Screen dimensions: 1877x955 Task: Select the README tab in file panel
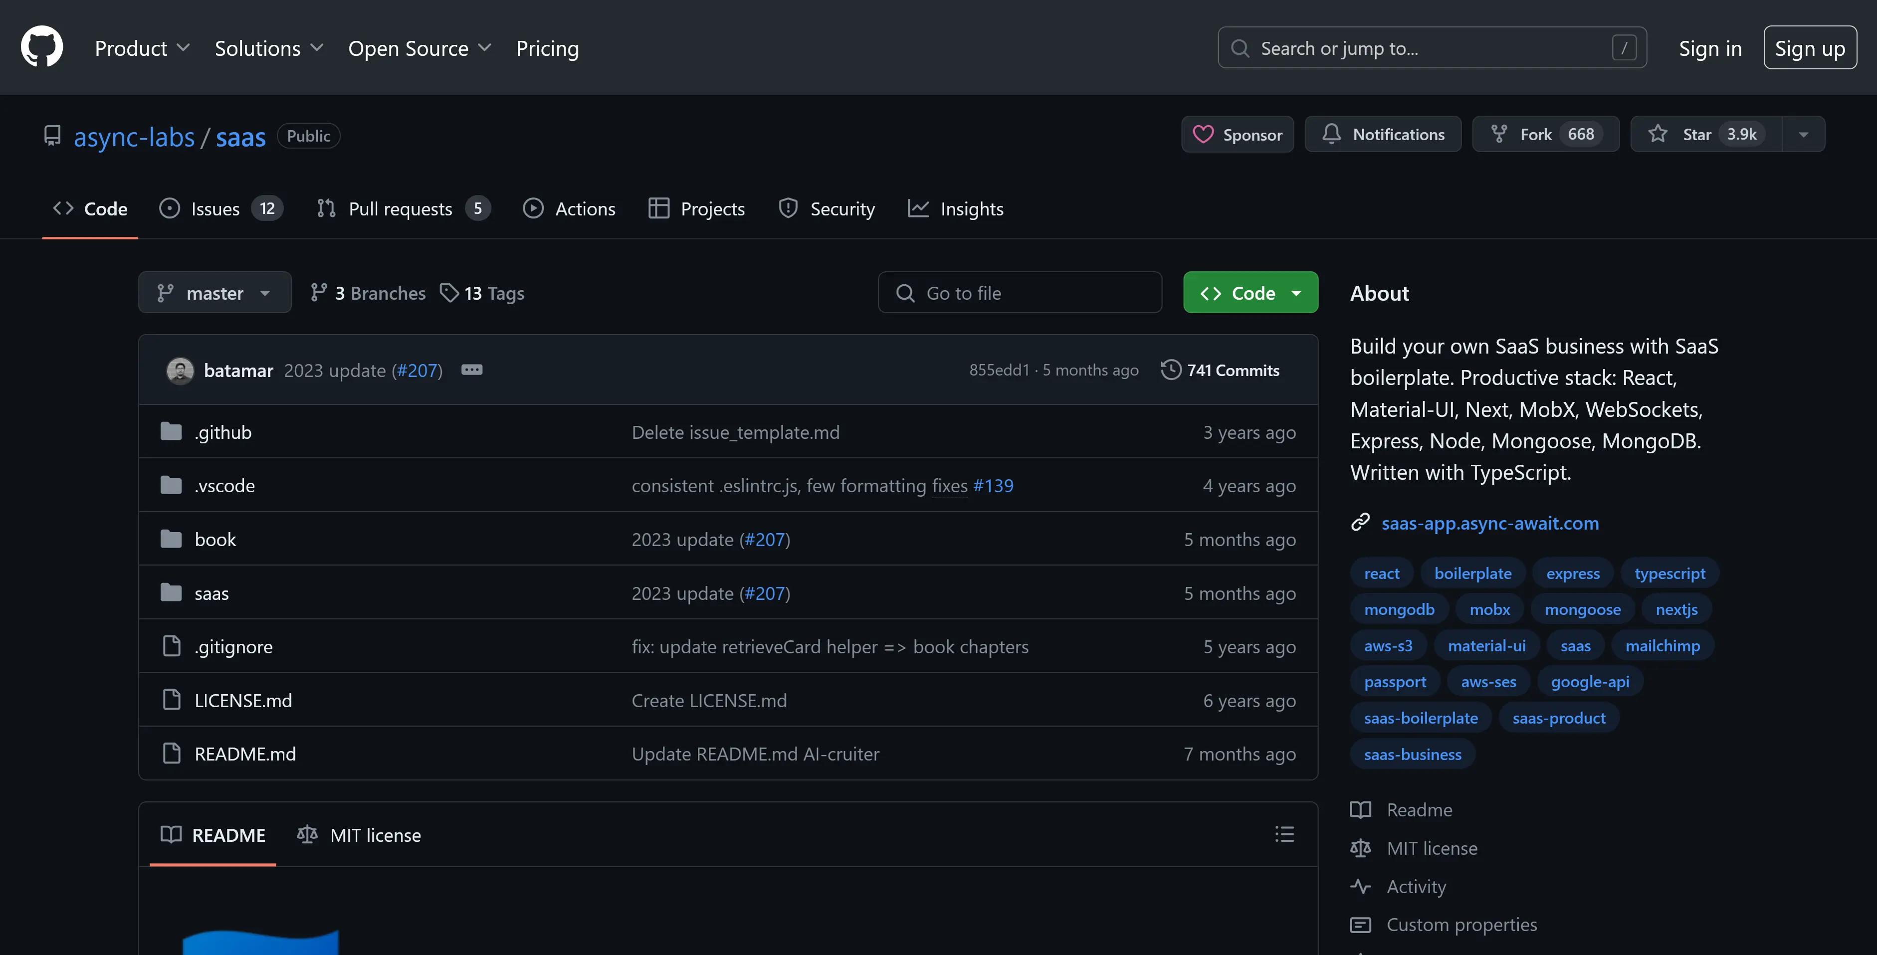click(213, 835)
